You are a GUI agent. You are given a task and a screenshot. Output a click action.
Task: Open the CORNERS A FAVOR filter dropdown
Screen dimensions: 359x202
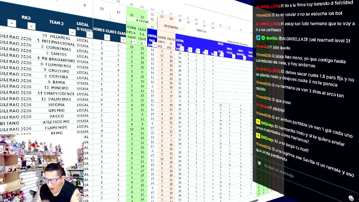tap(134, 42)
